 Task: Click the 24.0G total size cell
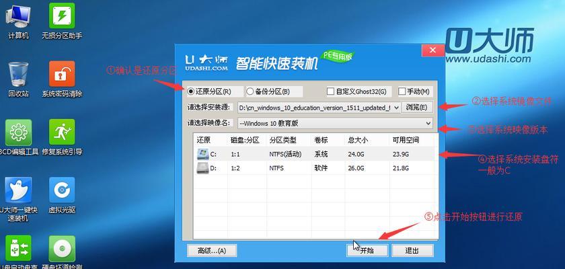coord(356,154)
